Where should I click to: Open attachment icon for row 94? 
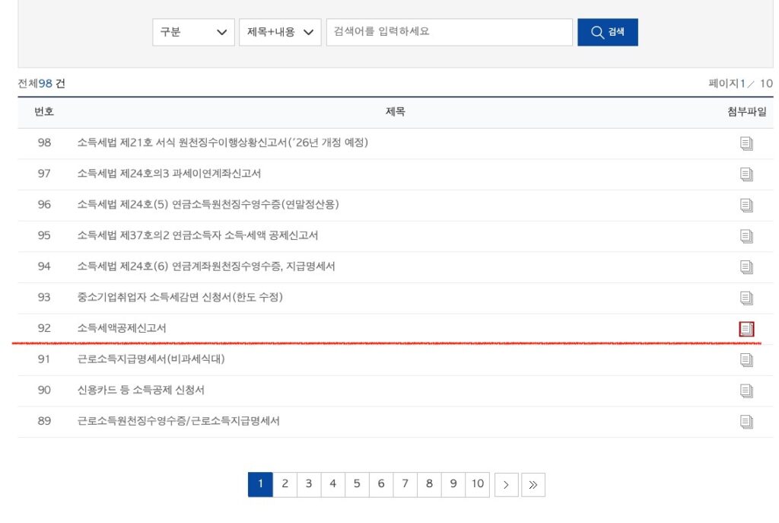[x=746, y=267]
